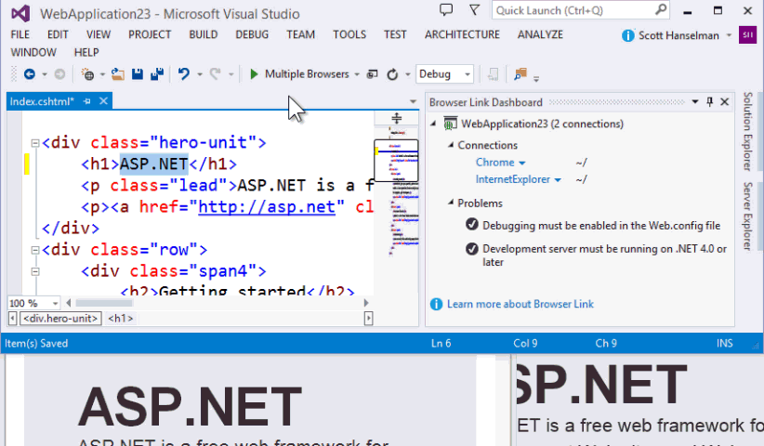Image resolution: width=764 pixels, height=446 pixels.
Task: Pin the Index.cshtml tab
Action: (87, 101)
